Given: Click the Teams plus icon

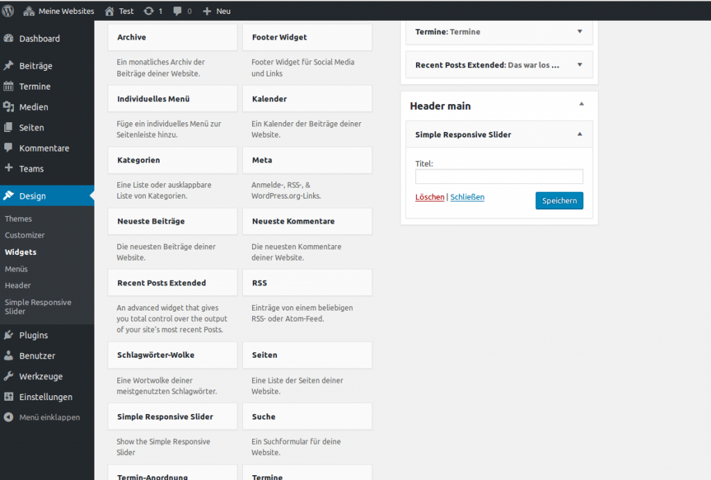Looking at the screenshot, I should (8, 168).
